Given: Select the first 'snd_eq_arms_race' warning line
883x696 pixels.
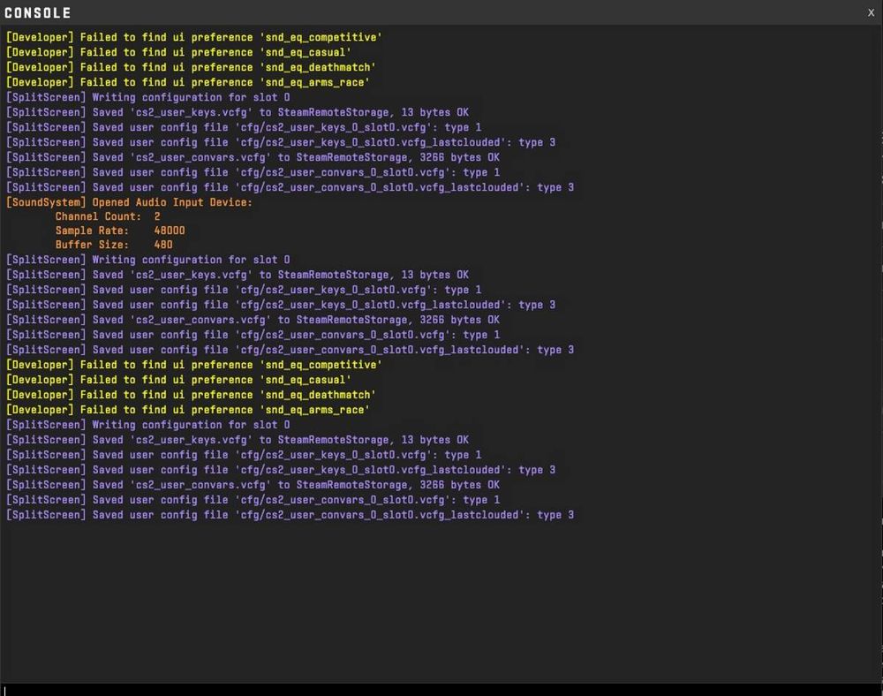Looking at the screenshot, I should [x=187, y=82].
